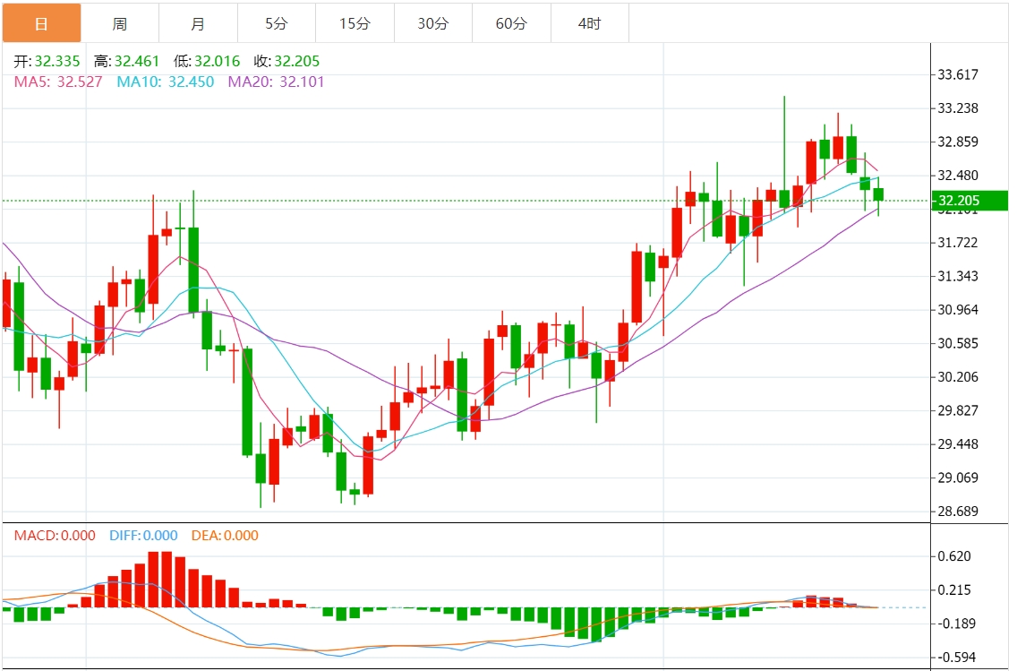Click the 30.206 price axis label
Viewport: 1017px width, 671px height.
coord(957,377)
